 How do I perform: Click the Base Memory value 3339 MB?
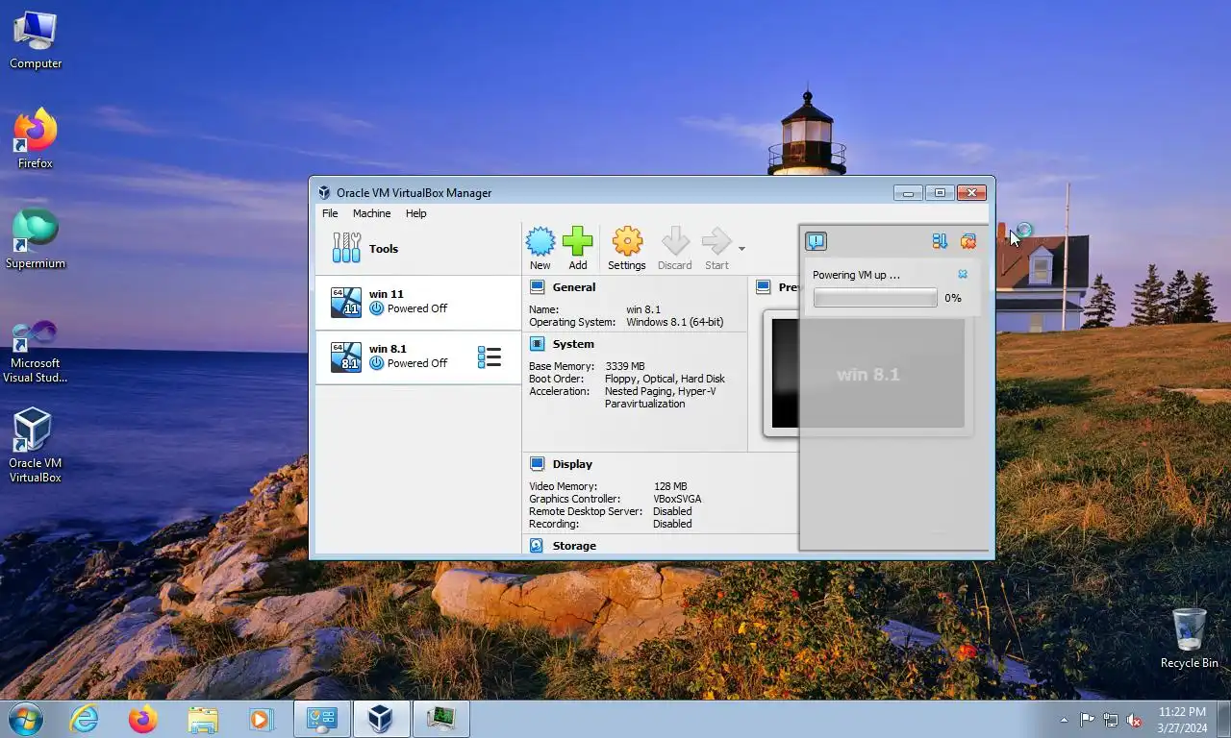click(x=625, y=366)
